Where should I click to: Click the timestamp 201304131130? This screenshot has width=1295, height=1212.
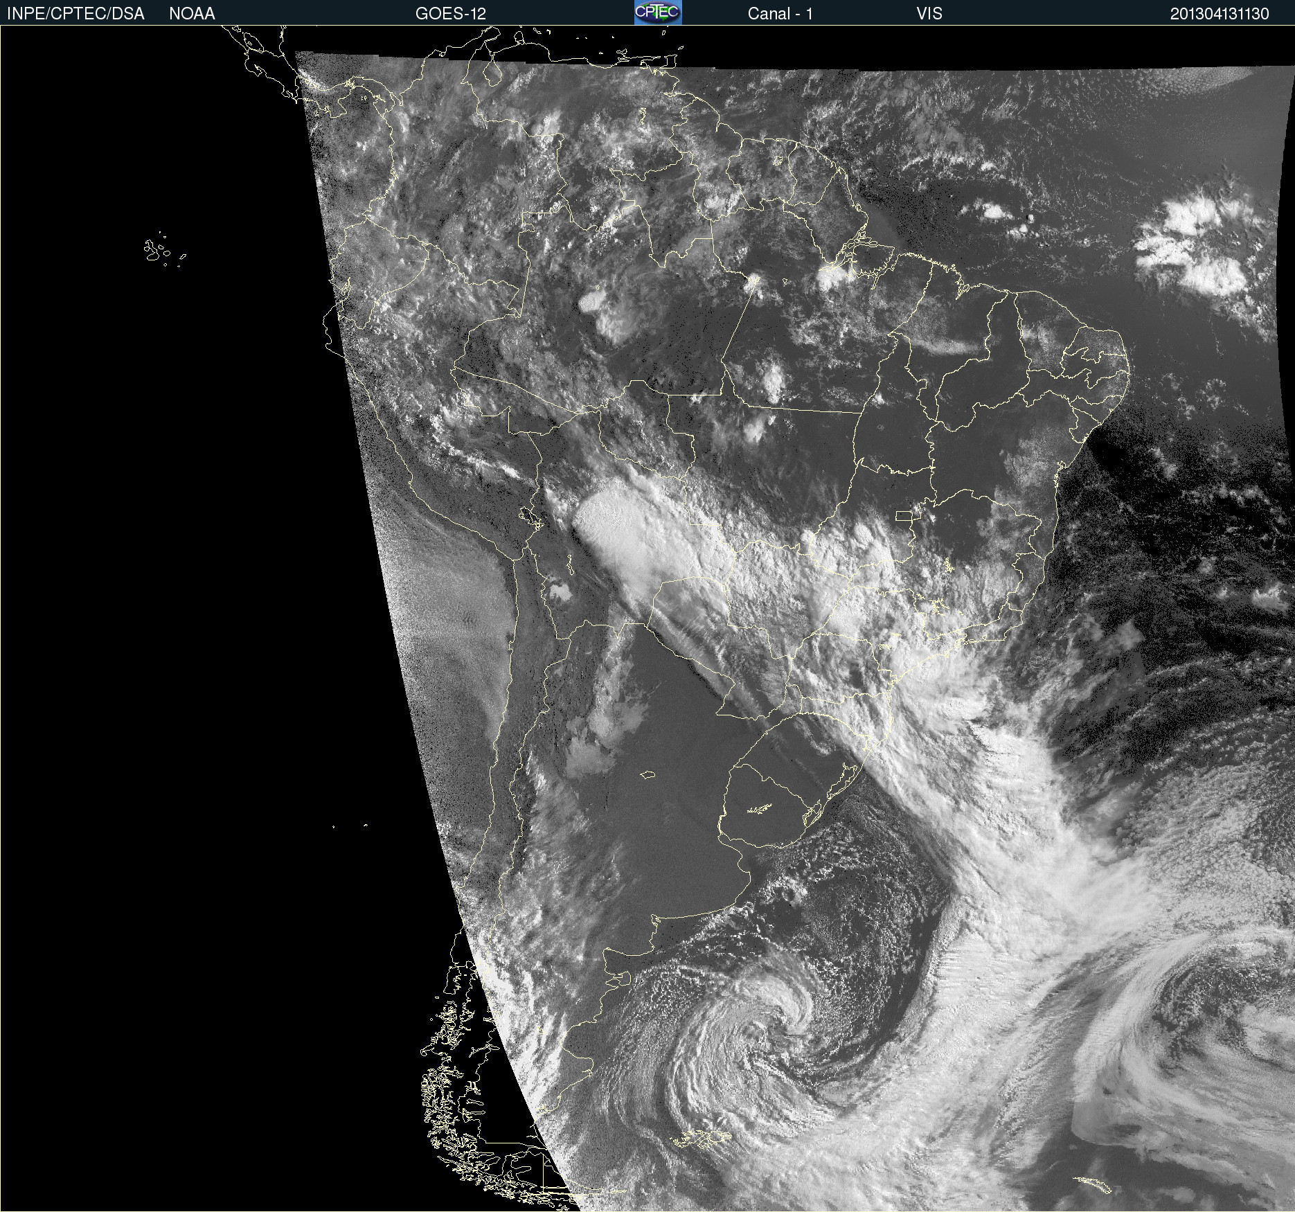pyautogui.click(x=1220, y=14)
